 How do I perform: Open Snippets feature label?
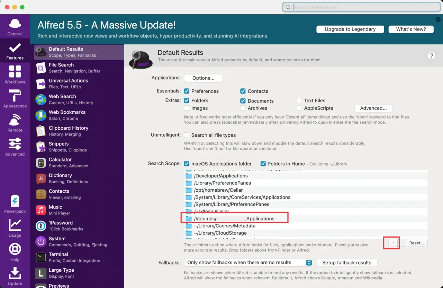59,144
